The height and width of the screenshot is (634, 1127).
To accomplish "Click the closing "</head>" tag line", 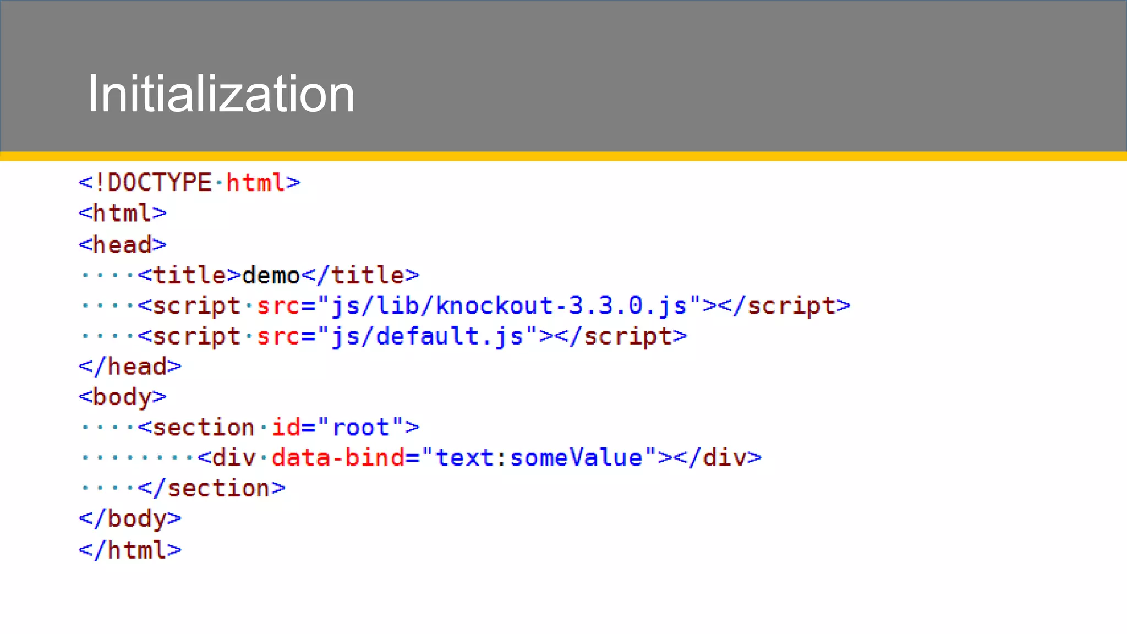I will tap(130, 367).
